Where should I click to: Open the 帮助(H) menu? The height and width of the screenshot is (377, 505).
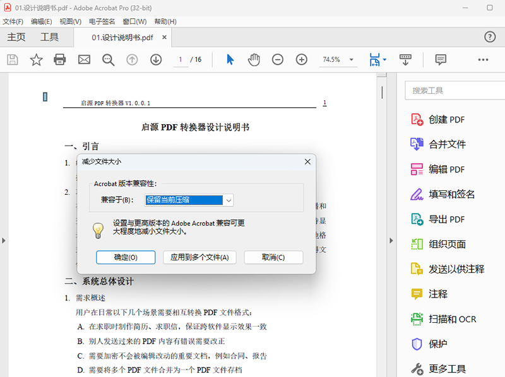pyautogui.click(x=165, y=21)
